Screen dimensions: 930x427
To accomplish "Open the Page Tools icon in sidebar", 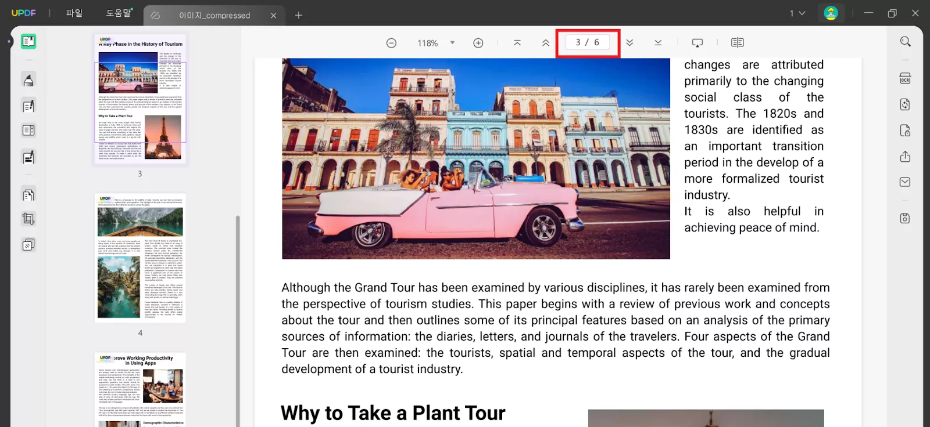I will click(x=28, y=195).
